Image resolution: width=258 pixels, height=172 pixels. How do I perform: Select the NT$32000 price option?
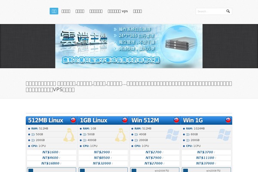click(x=103, y=163)
